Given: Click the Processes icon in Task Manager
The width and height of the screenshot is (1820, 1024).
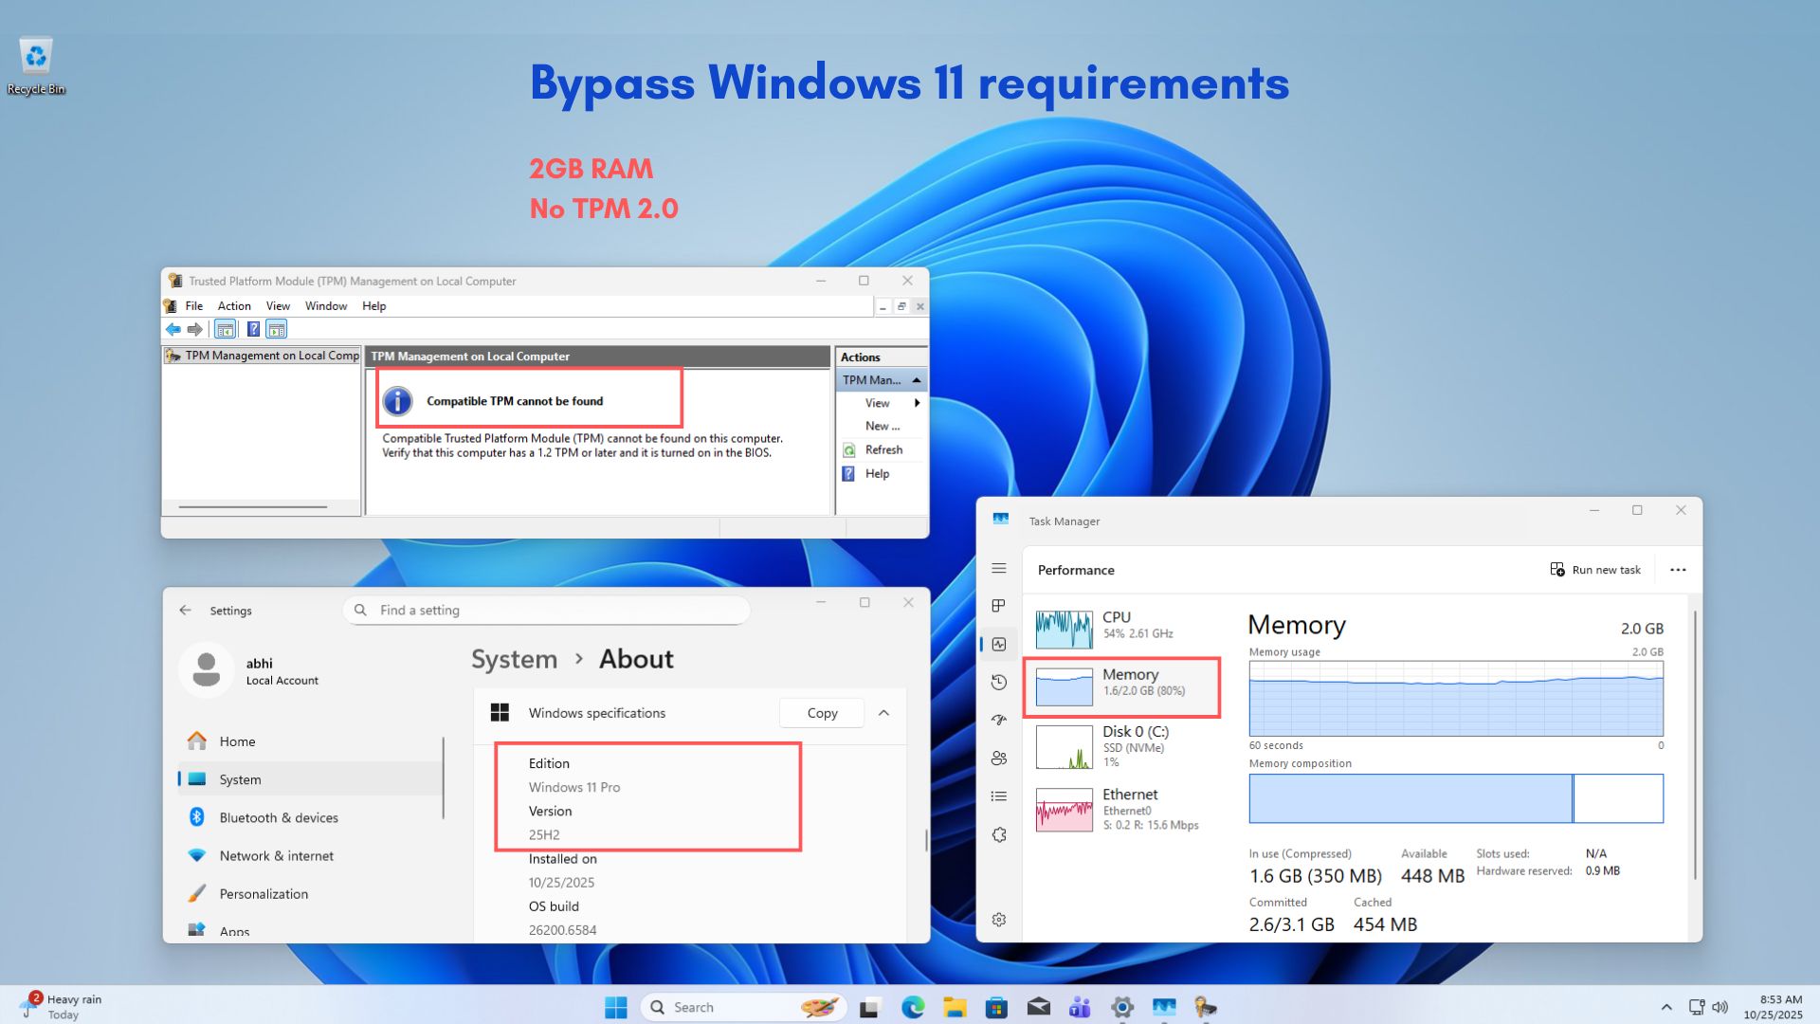Looking at the screenshot, I should 999,606.
